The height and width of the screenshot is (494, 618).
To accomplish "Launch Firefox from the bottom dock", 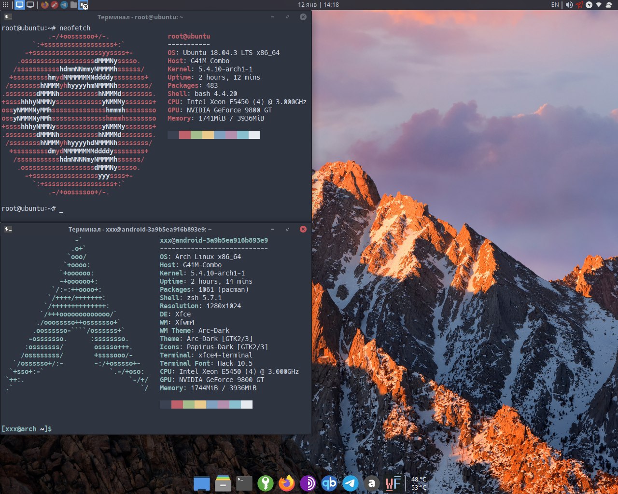I will point(287,483).
